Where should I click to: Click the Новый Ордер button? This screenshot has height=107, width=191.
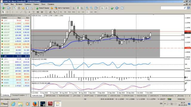tap(42, 8)
